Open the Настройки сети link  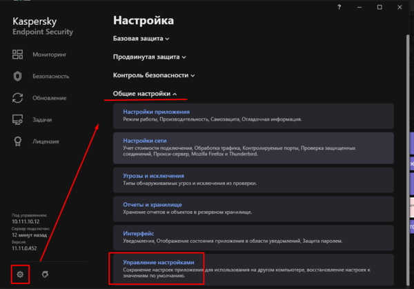click(x=144, y=141)
